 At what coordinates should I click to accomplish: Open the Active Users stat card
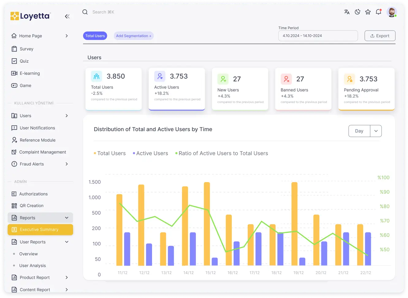click(177, 89)
